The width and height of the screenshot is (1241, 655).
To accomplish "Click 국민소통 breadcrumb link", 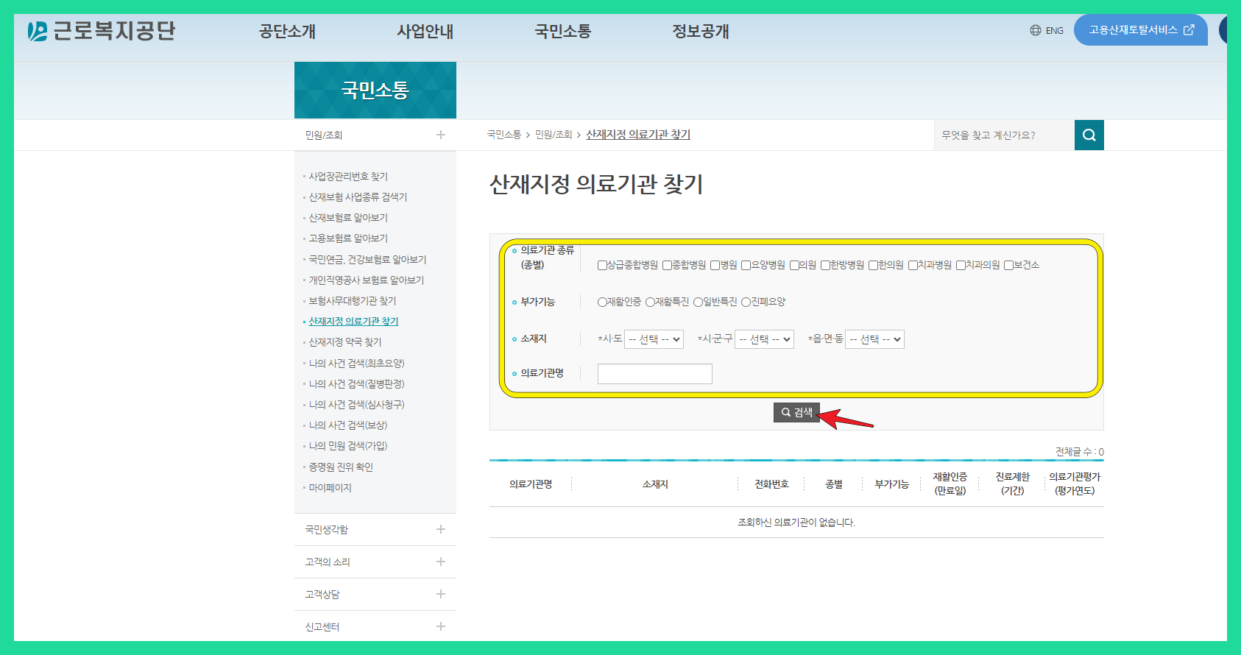I will 504,135.
